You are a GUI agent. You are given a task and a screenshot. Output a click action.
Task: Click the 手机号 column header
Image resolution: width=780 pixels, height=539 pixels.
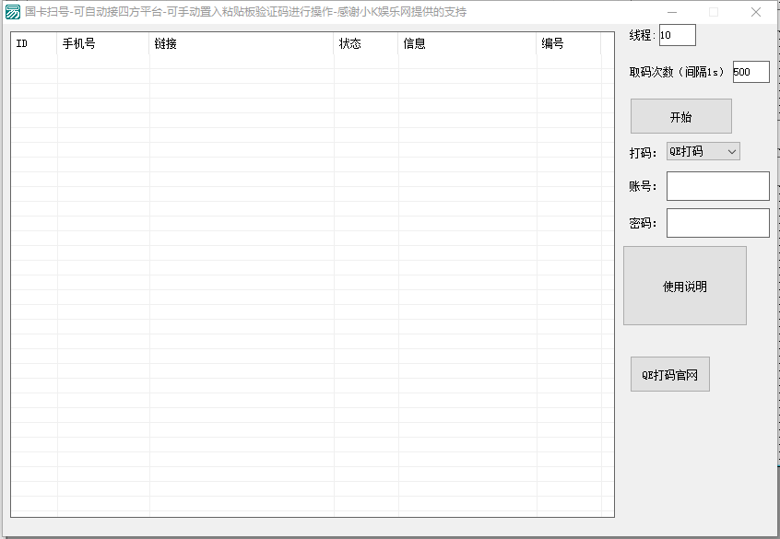tap(102, 43)
